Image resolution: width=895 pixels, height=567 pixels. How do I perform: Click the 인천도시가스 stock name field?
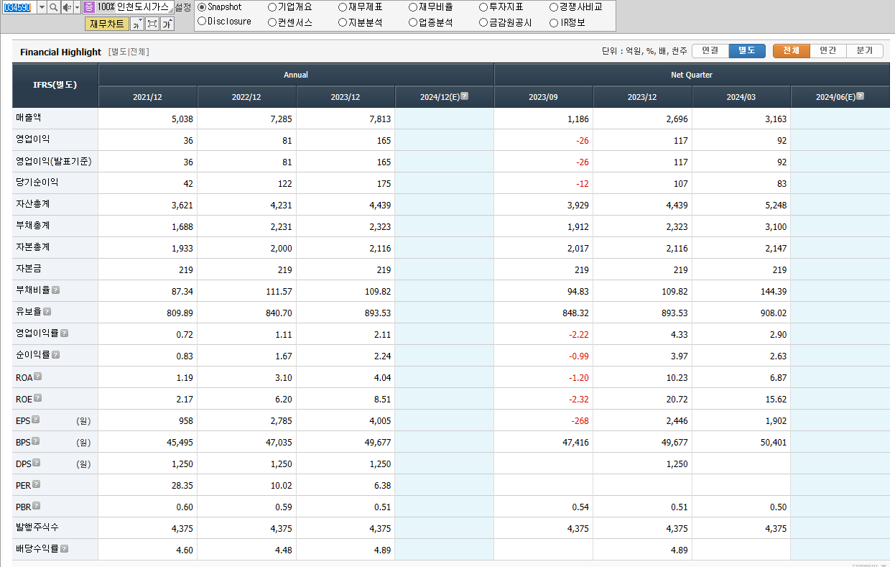pyautogui.click(x=143, y=7)
